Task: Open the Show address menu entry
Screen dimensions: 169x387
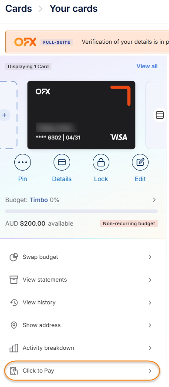Action: click(x=81, y=325)
